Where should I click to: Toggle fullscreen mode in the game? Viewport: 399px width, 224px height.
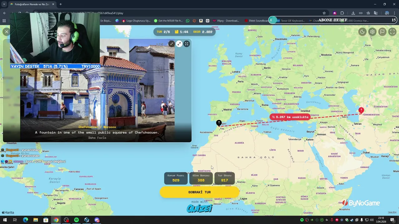click(392, 32)
